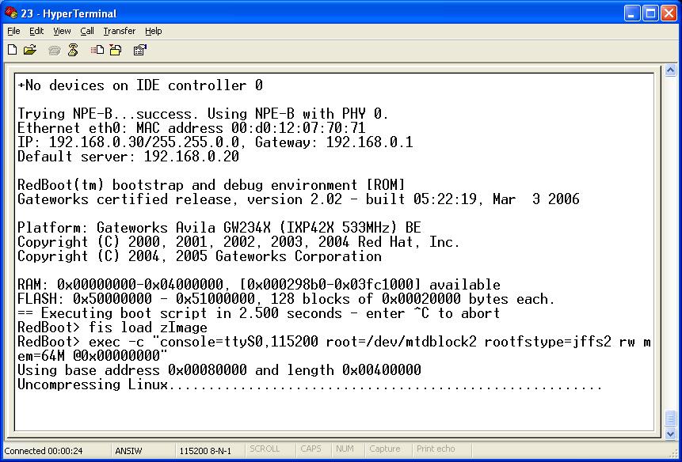682x462 pixels.
Task: Click the scroll up arrow
Action: point(670,70)
